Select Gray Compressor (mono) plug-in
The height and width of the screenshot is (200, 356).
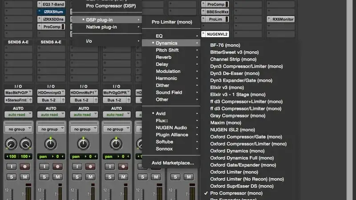(238, 116)
